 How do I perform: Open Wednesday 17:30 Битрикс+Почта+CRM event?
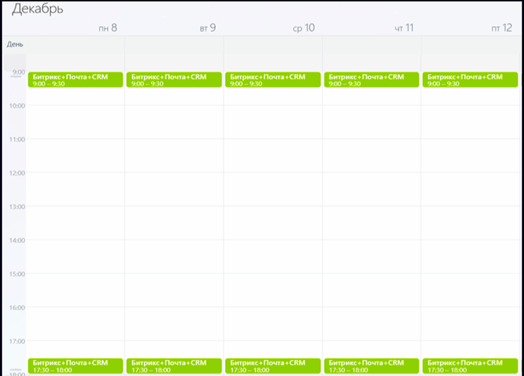pyautogui.click(x=273, y=366)
